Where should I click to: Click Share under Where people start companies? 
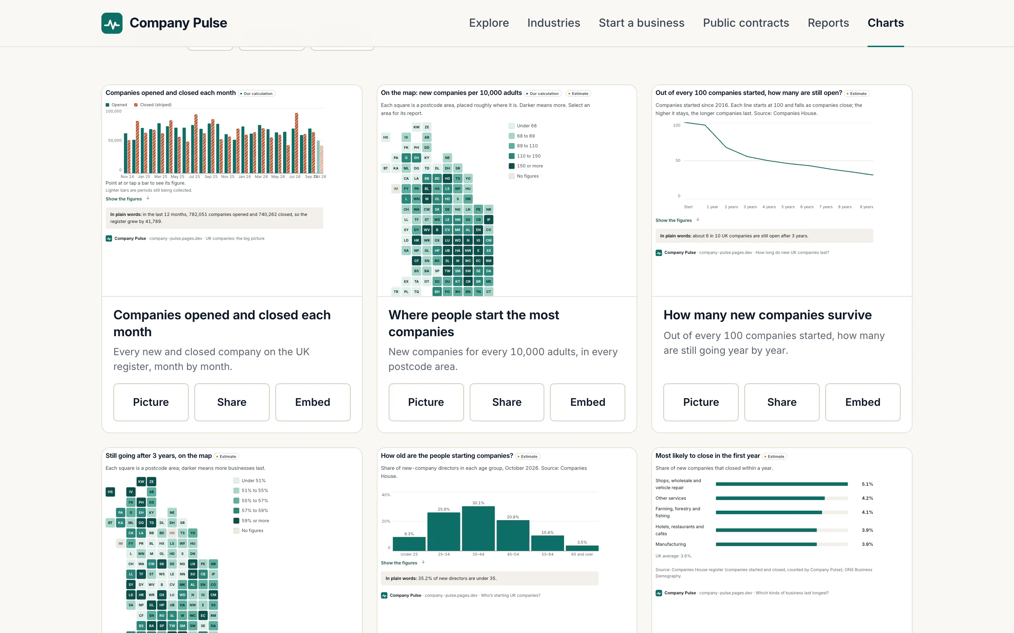tap(507, 402)
